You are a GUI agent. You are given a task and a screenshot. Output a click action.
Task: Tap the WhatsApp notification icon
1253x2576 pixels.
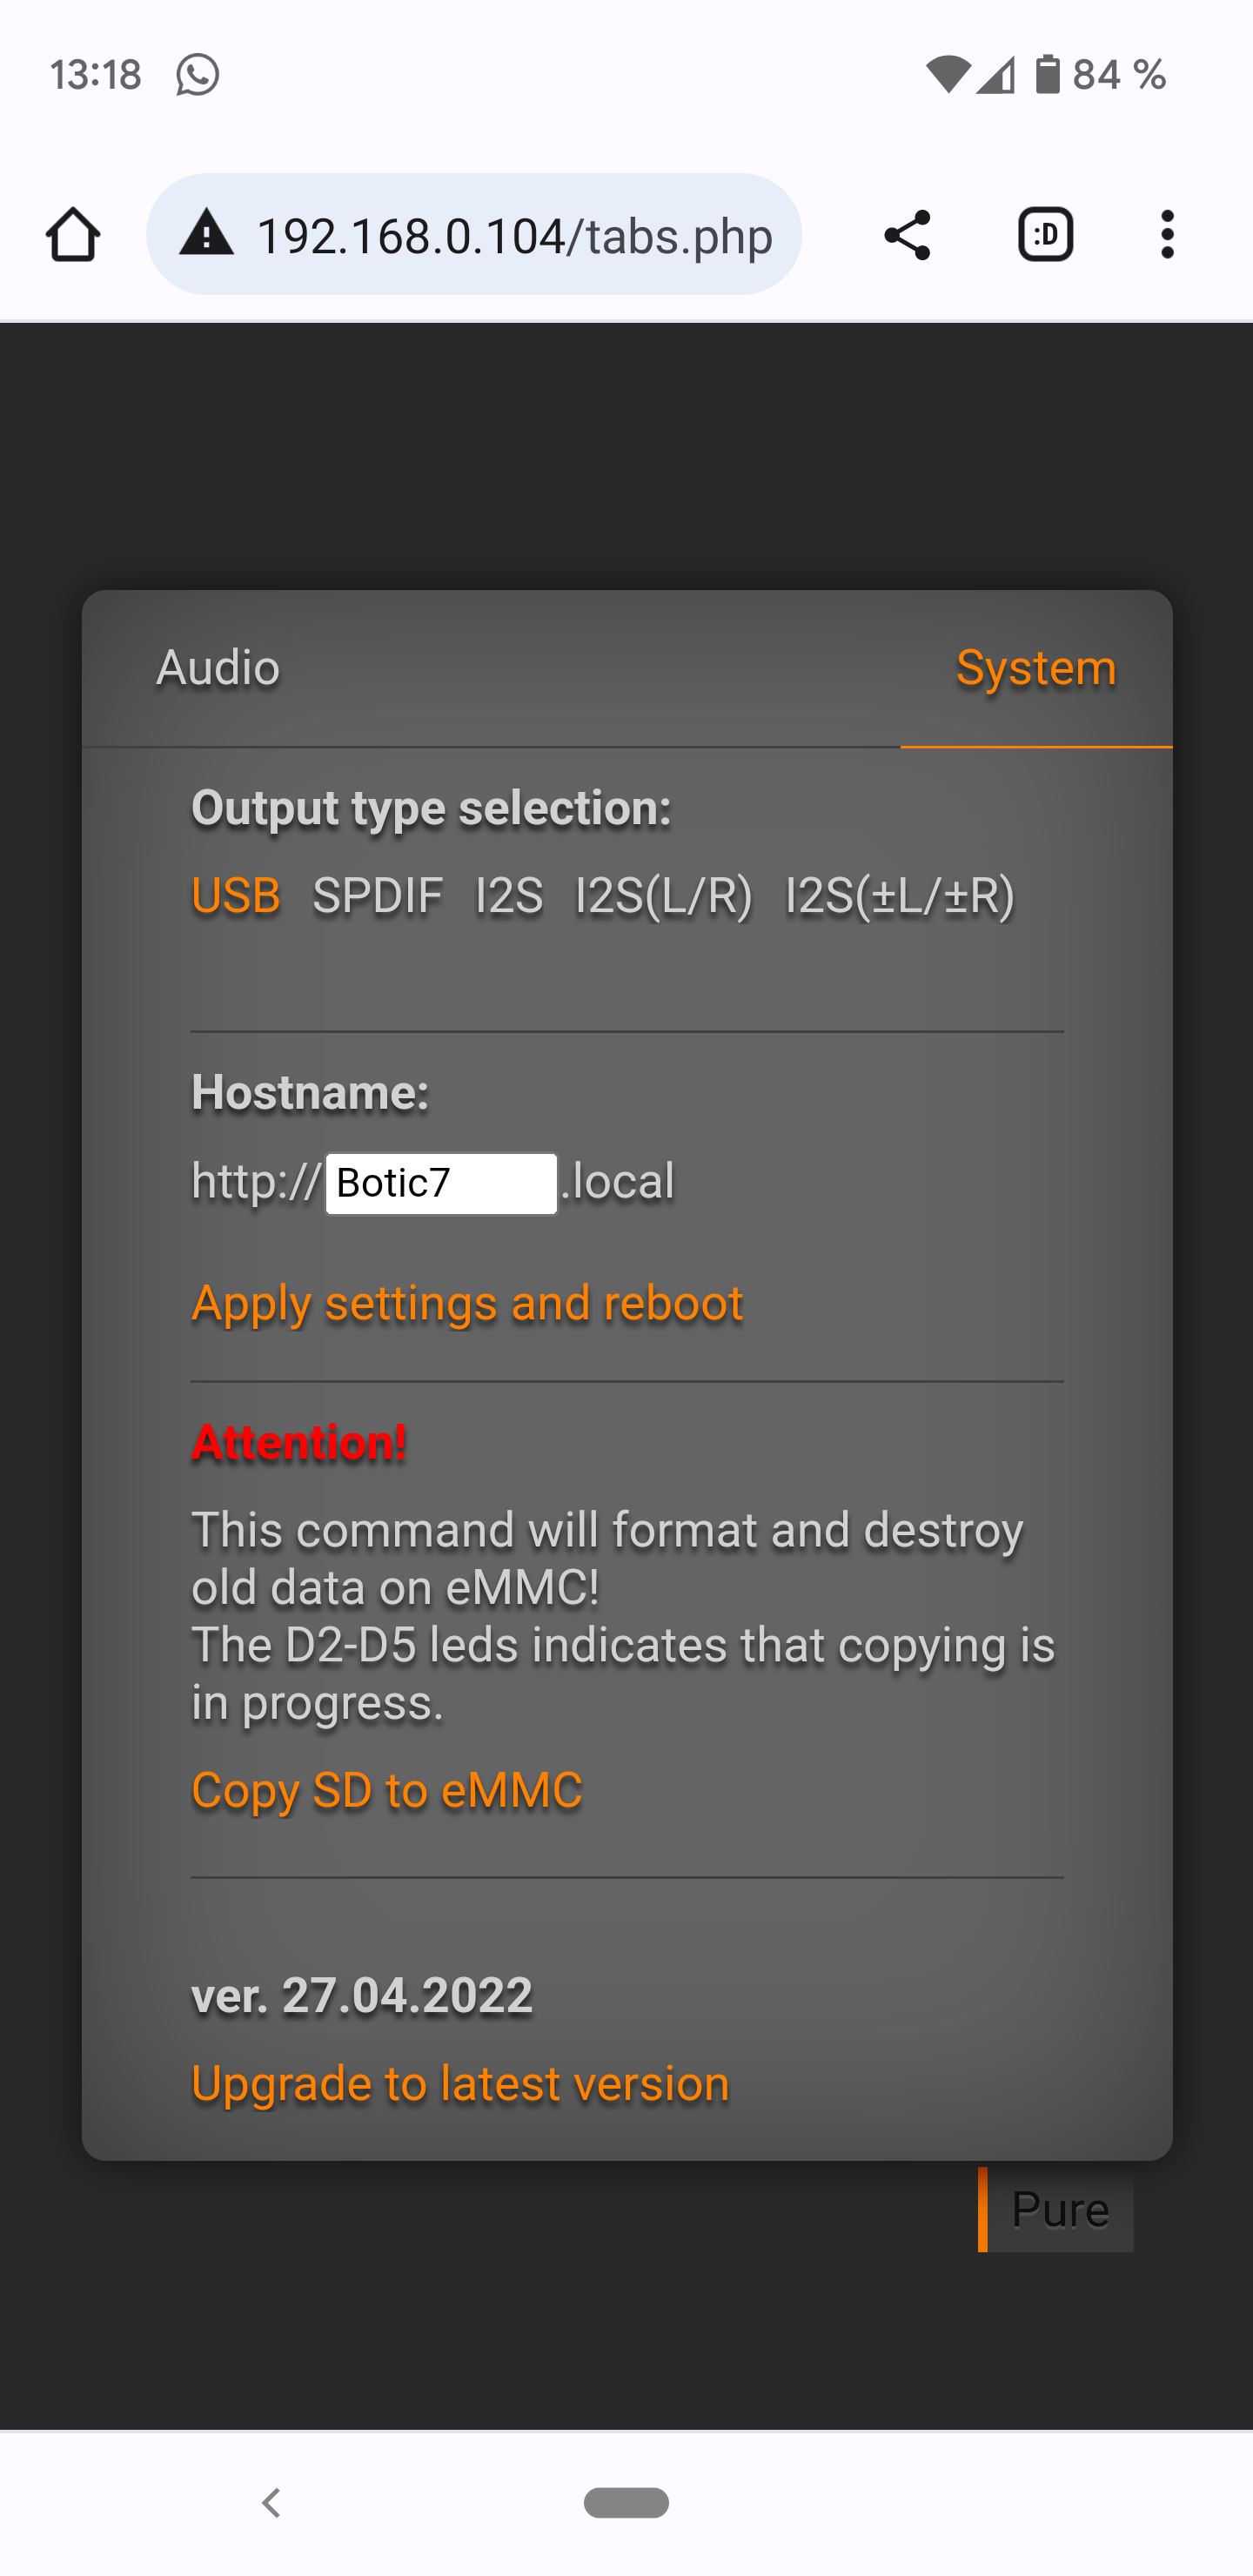[x=197, y=75]
